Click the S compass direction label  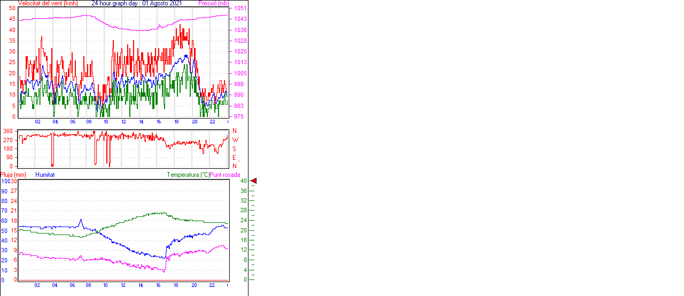click(234, 149)
